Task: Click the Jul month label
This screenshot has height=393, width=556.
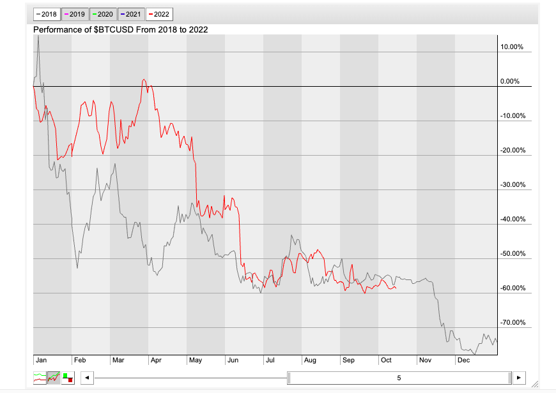Action: [270, 360]
